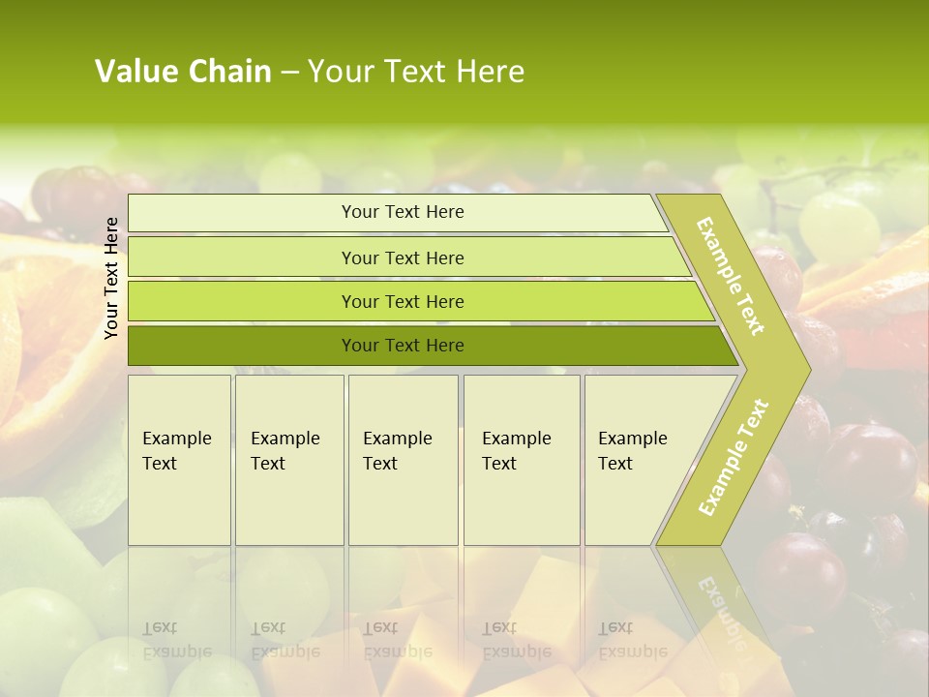
Task: Select "Your Text Here" in the slide title
Action: click(x=416, y=72)
